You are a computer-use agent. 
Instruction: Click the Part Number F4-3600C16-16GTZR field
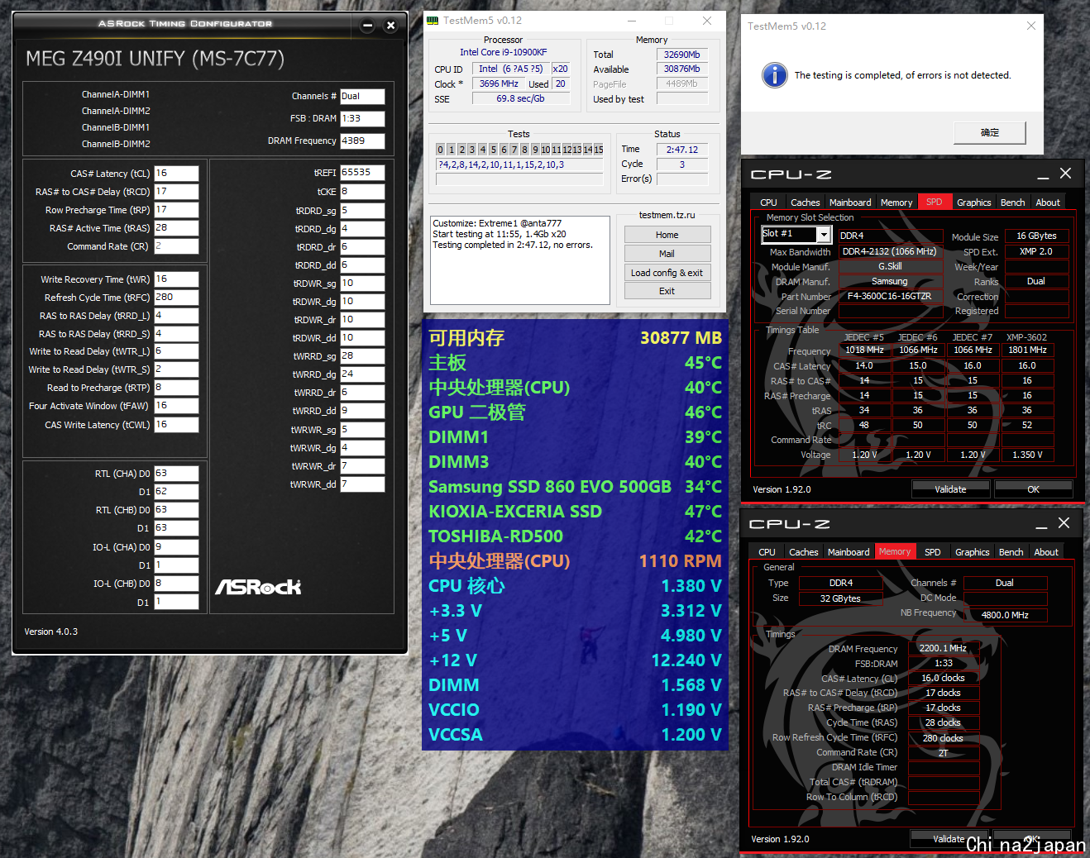tap(890, 296)
